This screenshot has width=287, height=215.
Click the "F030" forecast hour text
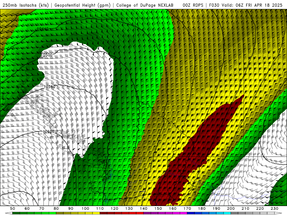[214, 5]
